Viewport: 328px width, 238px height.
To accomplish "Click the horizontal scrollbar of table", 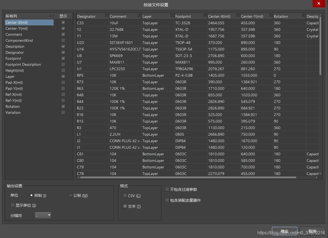I will click(x=188, y=177).
